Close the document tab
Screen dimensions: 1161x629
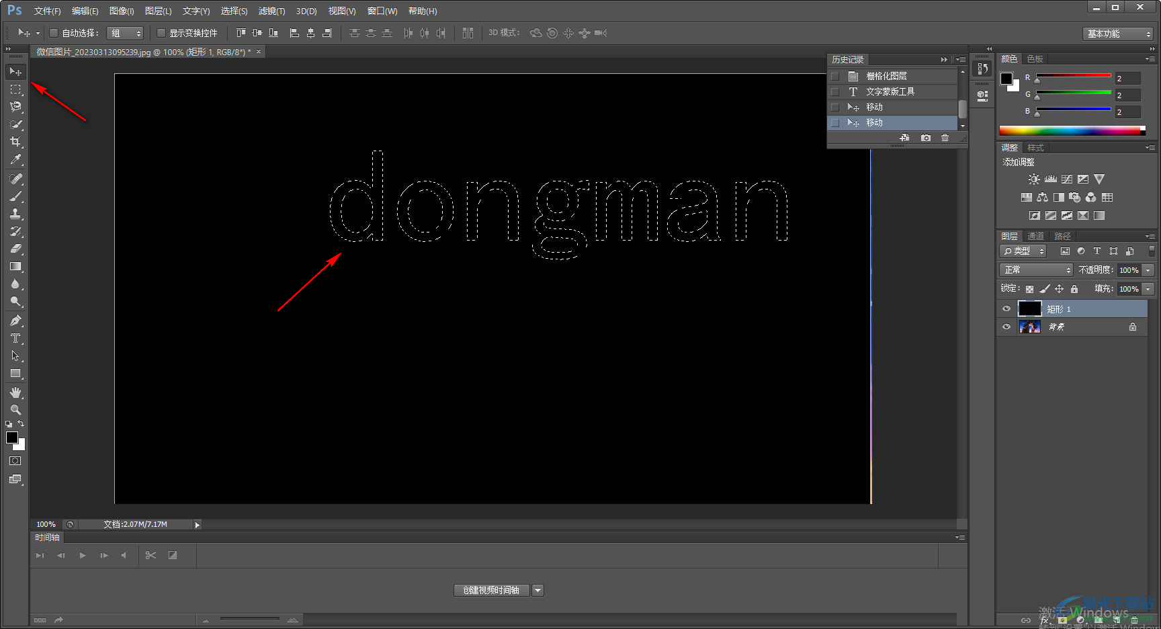click(x=259, y=52)
